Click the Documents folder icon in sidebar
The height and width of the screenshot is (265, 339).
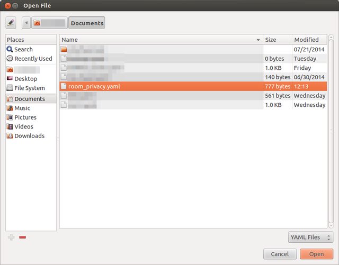(x=10, y=99)
